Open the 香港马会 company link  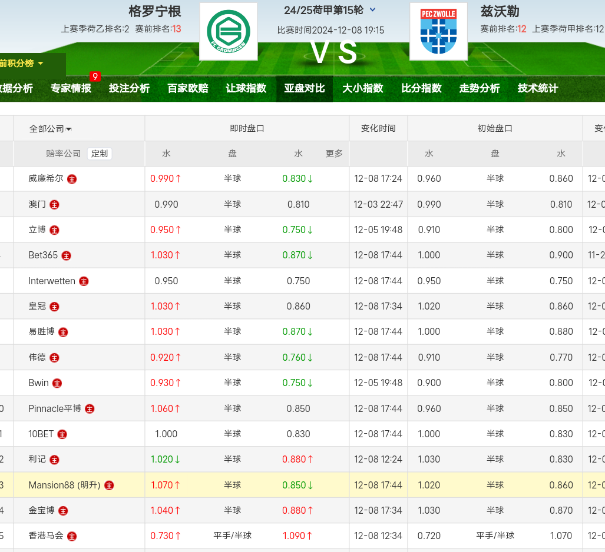[x=46, y=536]
